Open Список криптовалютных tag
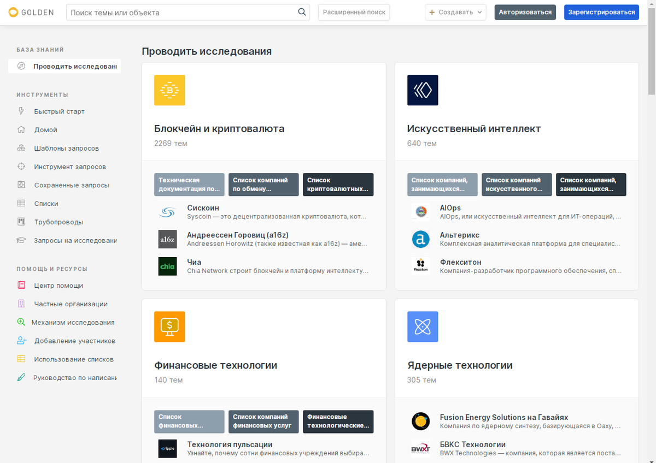656x463 pixels. (338, 185)
